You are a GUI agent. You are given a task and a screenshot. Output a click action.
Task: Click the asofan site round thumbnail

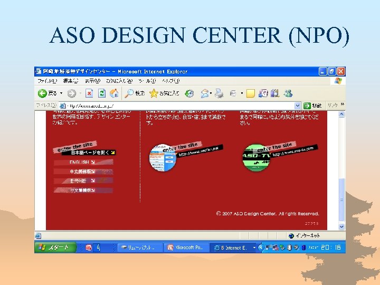(163, 158)
